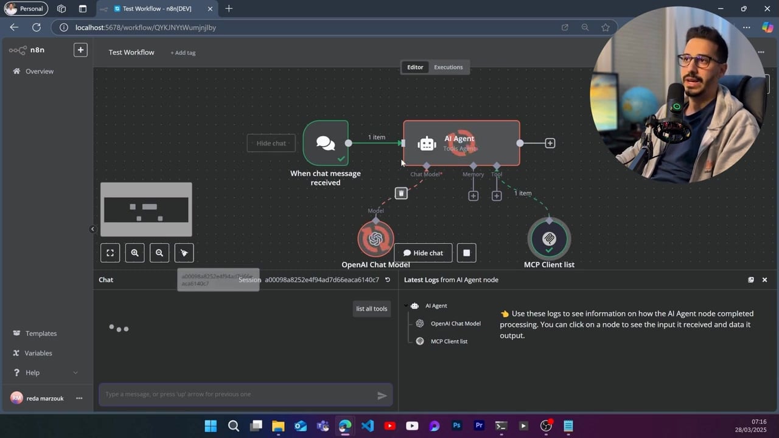The height and width of the screenshot is (438, 779).
Task: Go back in the browser
Action: pyautogui.click(x=14, y=27)
